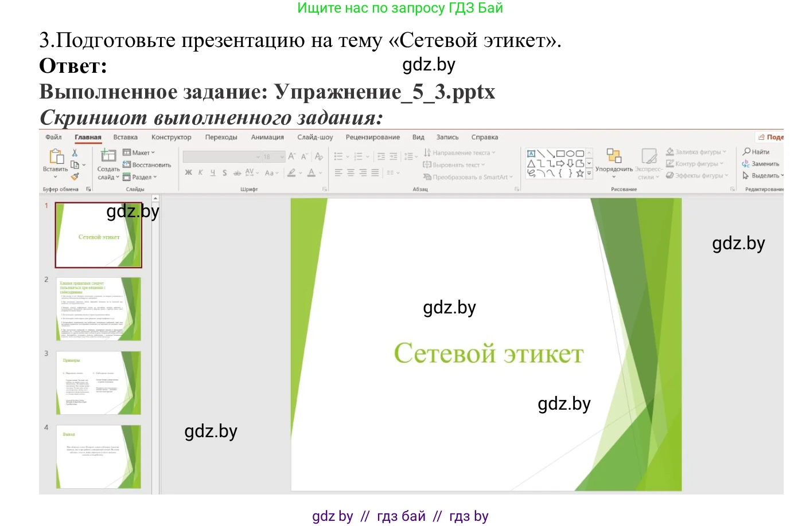Click the Упорядочить arrange icon
The height and width of the screenshot is (526, 802).
click(614, 156)
